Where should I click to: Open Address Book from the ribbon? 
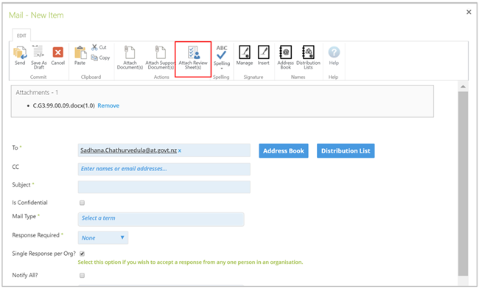[x=286, y=57]
